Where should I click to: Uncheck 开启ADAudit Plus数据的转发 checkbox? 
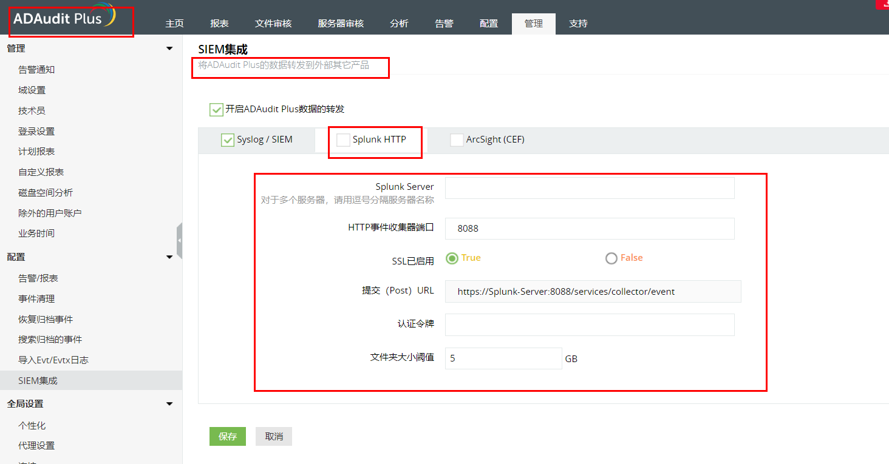point(216,109)
